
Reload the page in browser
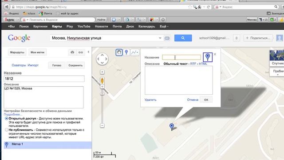[x=208, y=7]
